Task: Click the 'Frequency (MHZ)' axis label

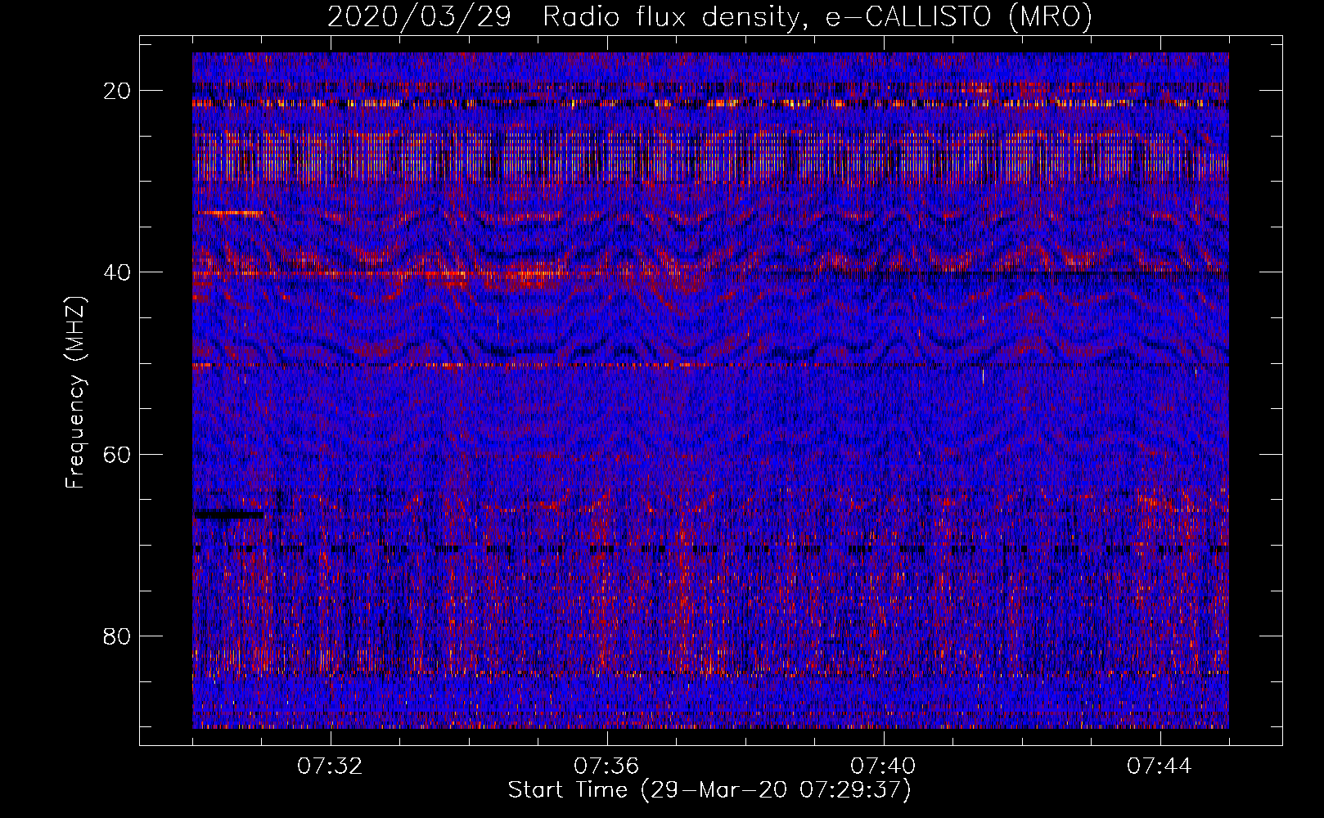Action: click(x=75, y=393)
